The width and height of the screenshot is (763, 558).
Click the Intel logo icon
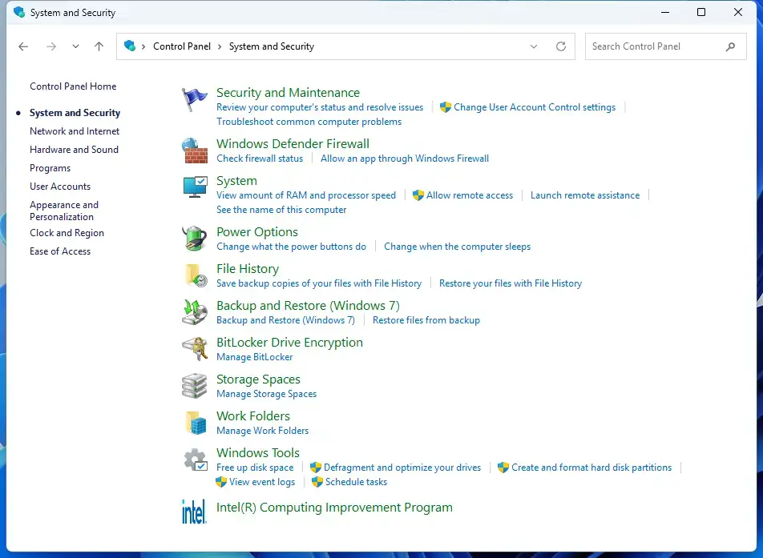(194, 512)
